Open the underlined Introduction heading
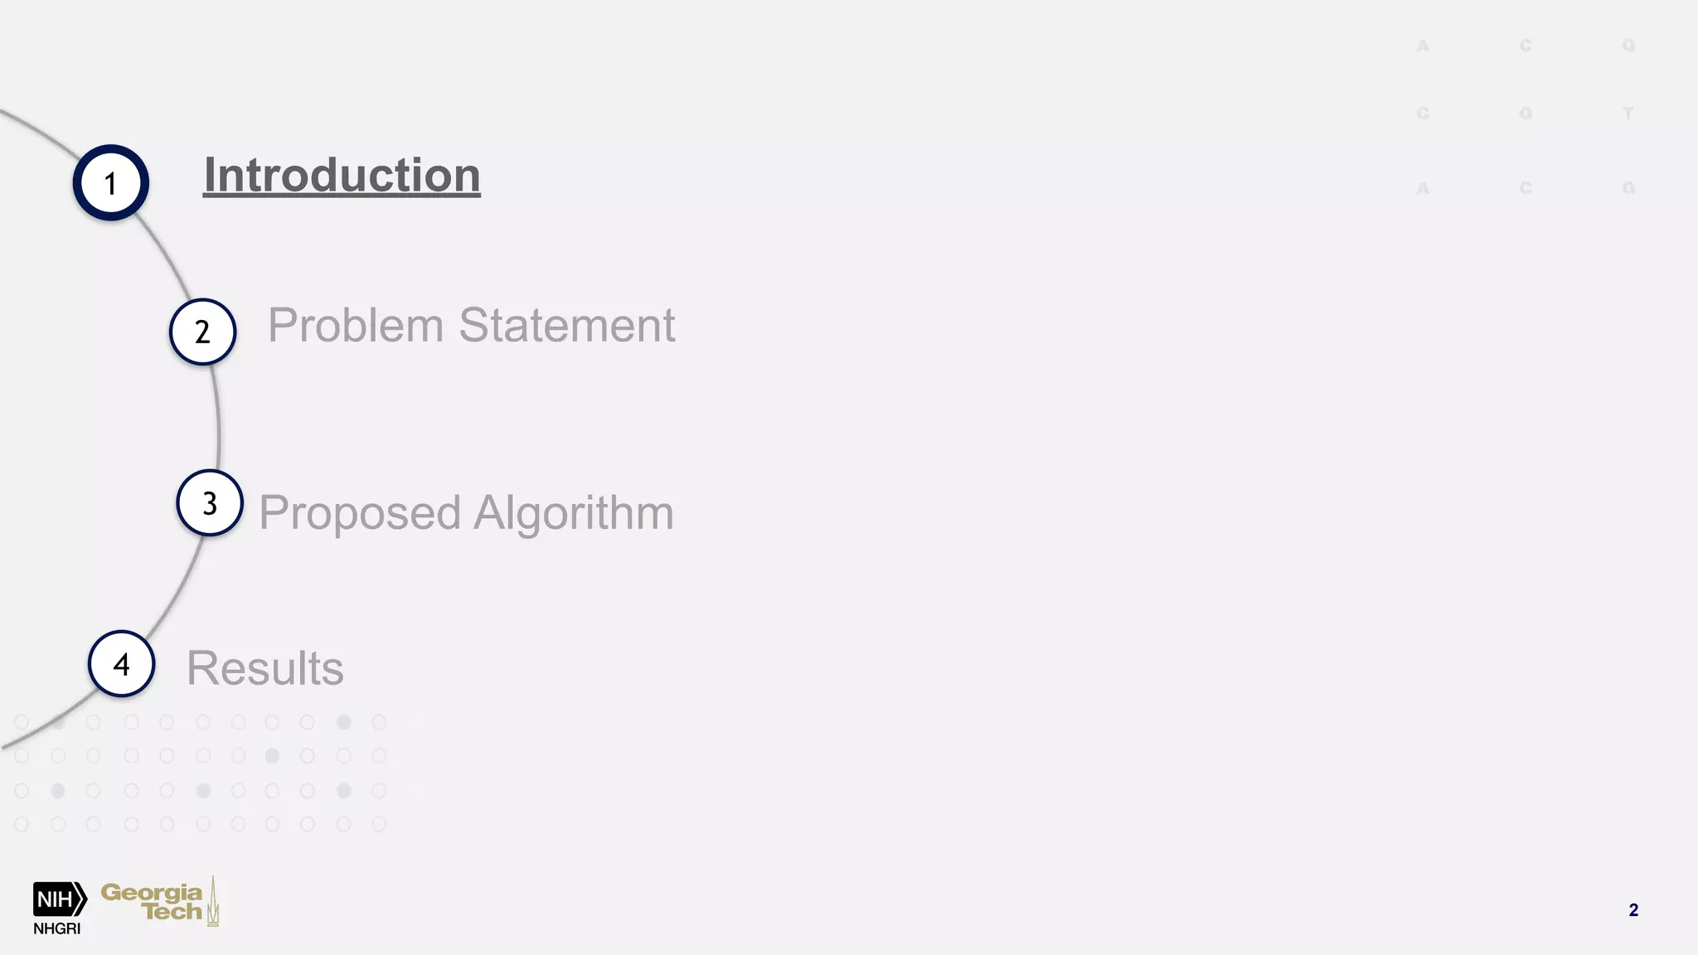This screenshot has height=955, width=1698. (x=342, y=175)
